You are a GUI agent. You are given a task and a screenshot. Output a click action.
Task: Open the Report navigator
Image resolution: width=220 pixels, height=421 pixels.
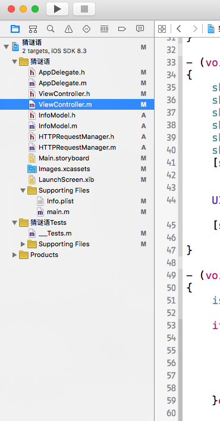point(140,29)
